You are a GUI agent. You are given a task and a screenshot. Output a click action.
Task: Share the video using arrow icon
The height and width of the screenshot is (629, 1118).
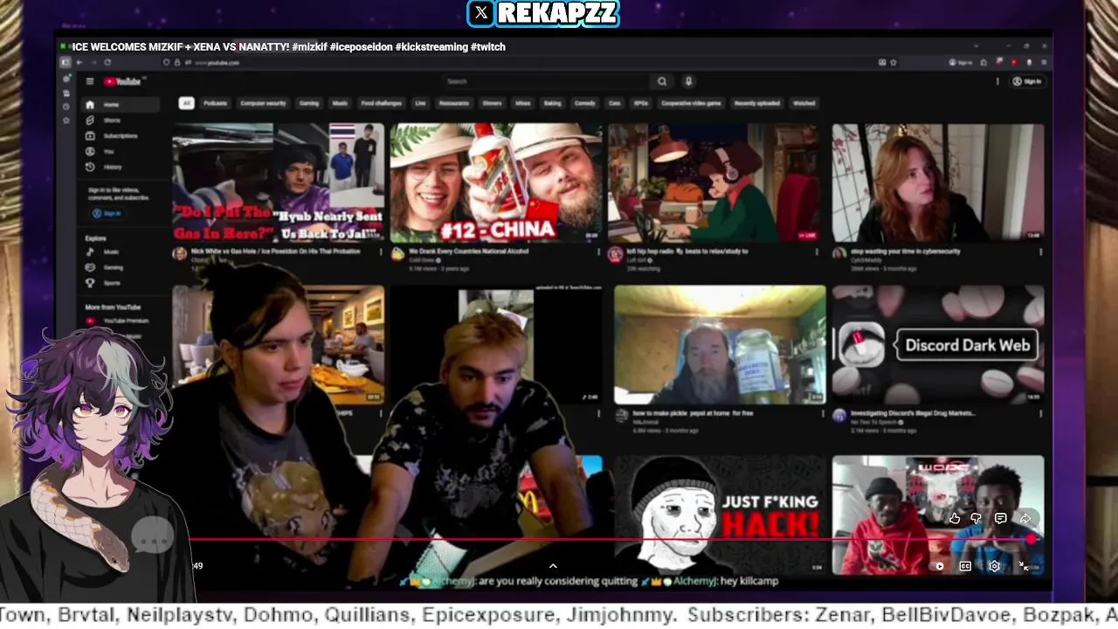point(1025,518)
